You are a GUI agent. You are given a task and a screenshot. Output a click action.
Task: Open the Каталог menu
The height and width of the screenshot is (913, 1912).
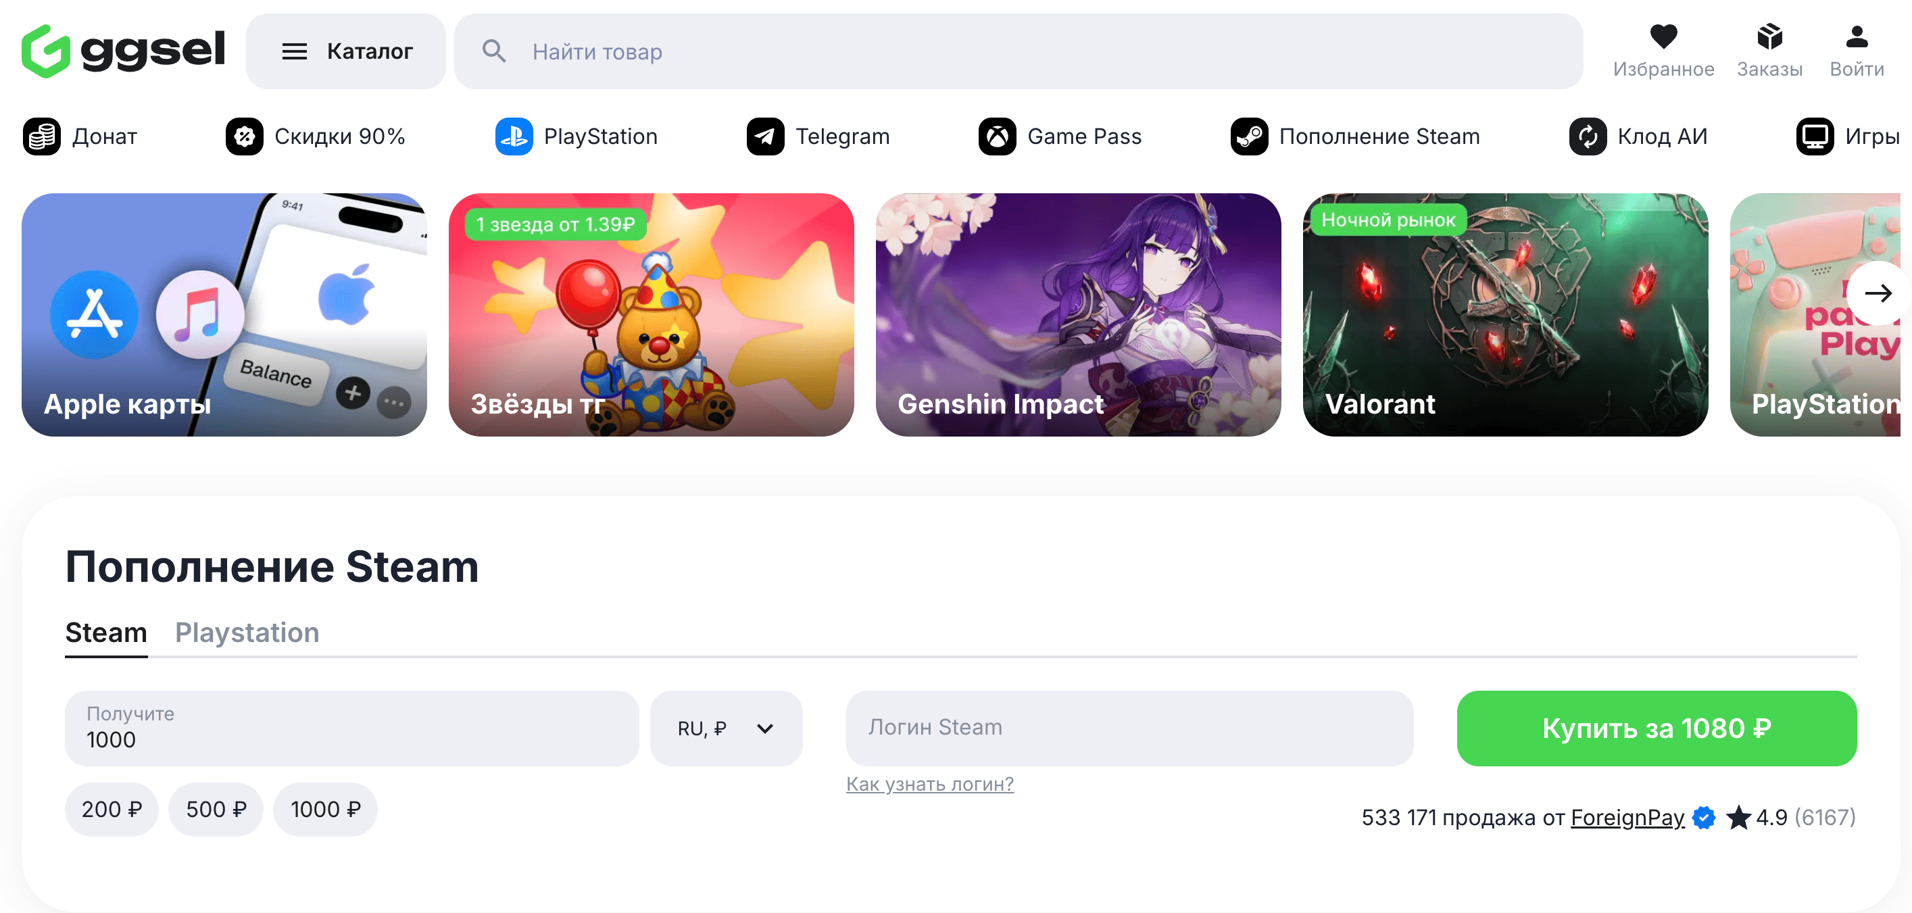346,51
